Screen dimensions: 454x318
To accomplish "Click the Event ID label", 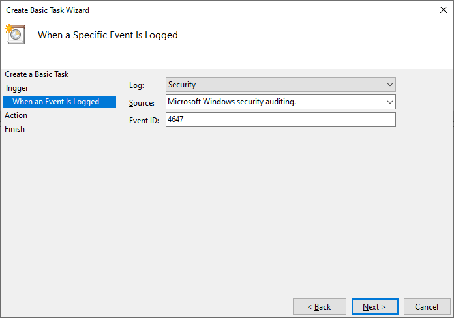I will click(x=144, y=121).
